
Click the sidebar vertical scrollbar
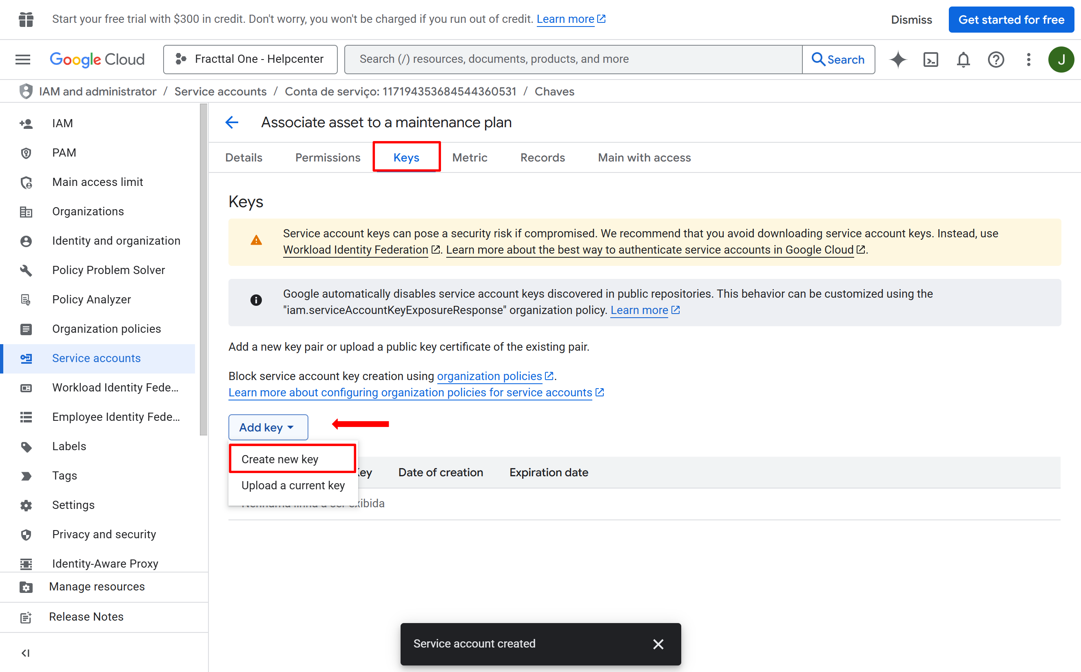[x=204, y=270]
